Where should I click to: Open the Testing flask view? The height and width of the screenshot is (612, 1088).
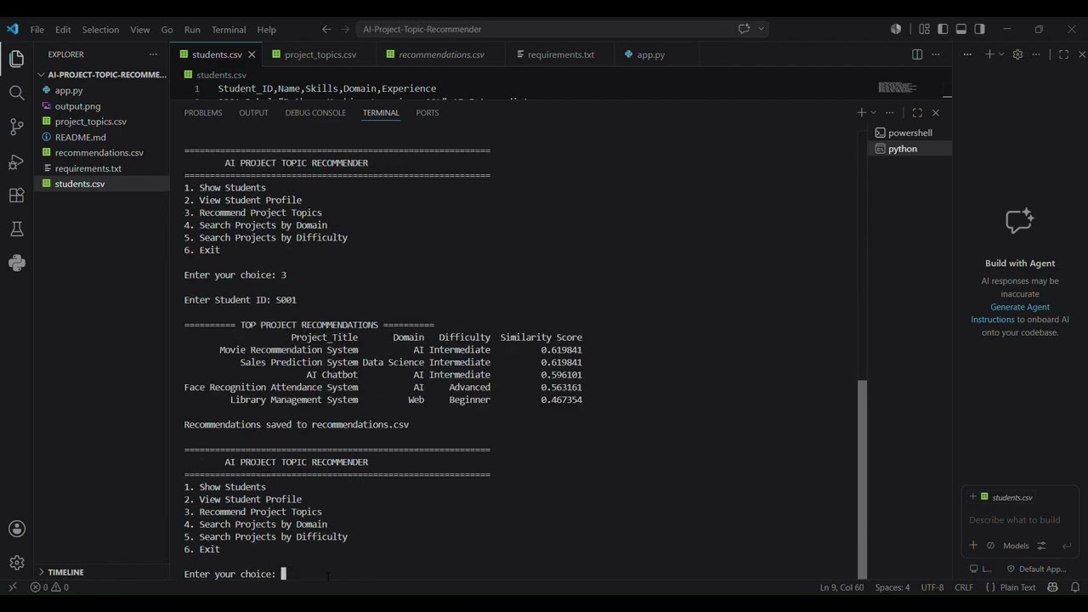(16, 229)
